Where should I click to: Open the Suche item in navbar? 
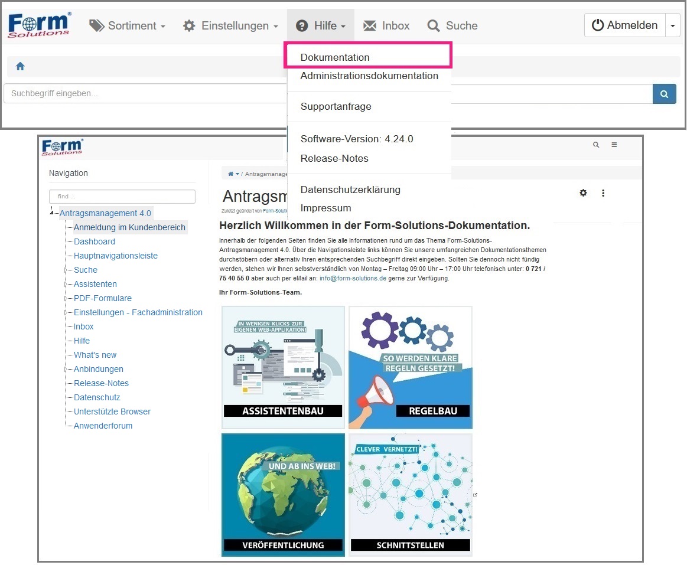pos(452,25)
